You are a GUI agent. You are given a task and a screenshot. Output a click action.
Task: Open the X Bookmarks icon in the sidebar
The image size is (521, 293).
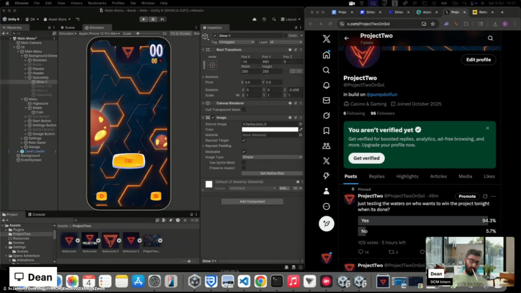(326, 131)
